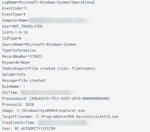Click the EventType=4 line
This screenshot has width=150, height=132.
[14, 14]
